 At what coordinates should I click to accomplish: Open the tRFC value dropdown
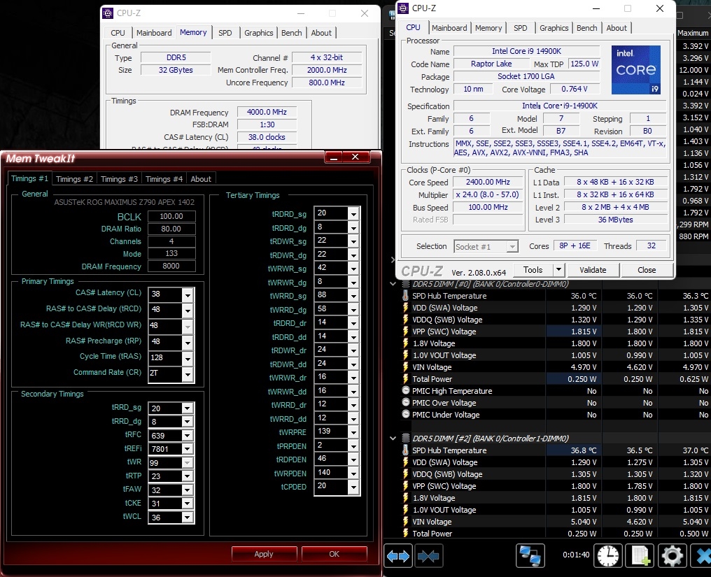[188, 436]
